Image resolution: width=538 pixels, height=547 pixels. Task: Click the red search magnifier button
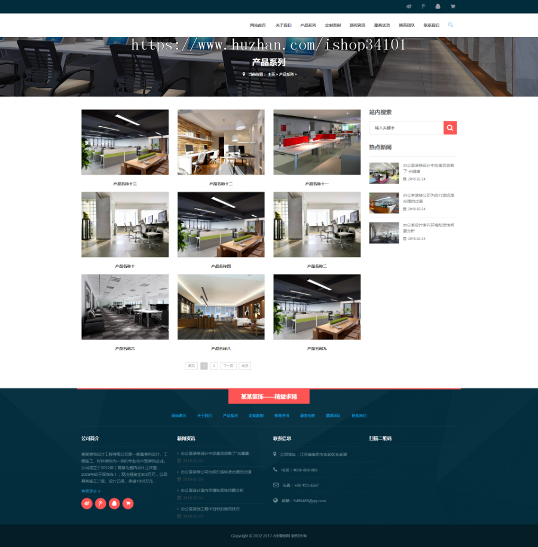point(450,127)
